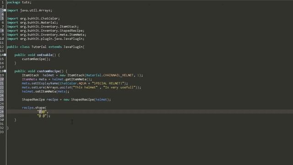Click the 'customRecipe();' call inside onEnable
This screenshot has height=165, width=293.
point(36,59)
